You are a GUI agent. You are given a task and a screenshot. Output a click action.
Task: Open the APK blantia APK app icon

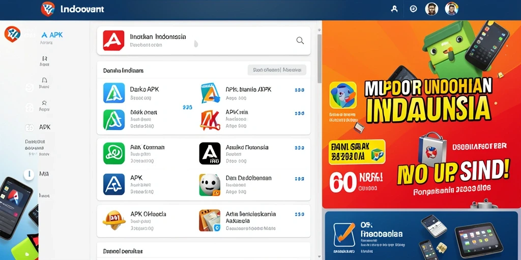pos(210,93)
